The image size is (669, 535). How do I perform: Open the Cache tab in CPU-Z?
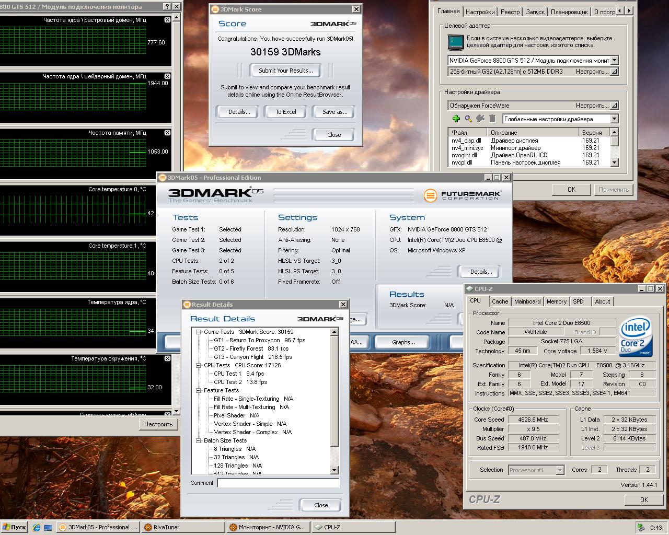click(x=500, y=301)
